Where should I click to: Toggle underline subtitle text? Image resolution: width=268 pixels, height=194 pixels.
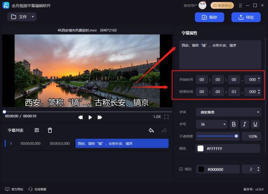(255, 124)
